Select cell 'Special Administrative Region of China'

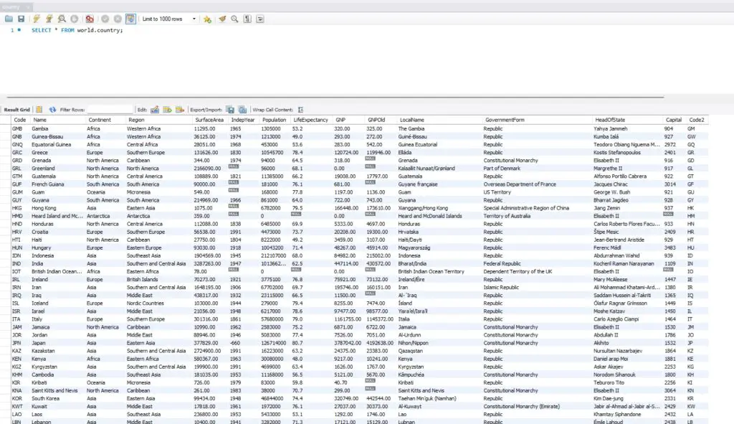coord(526,208)
